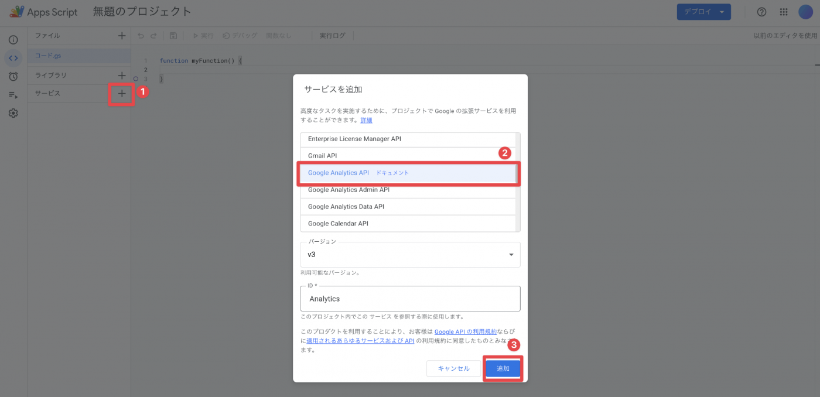This screenshot has width=820, height=397.
Task: Select the コード.gs file
Action: pyautogui.click(x=79, y=56)
